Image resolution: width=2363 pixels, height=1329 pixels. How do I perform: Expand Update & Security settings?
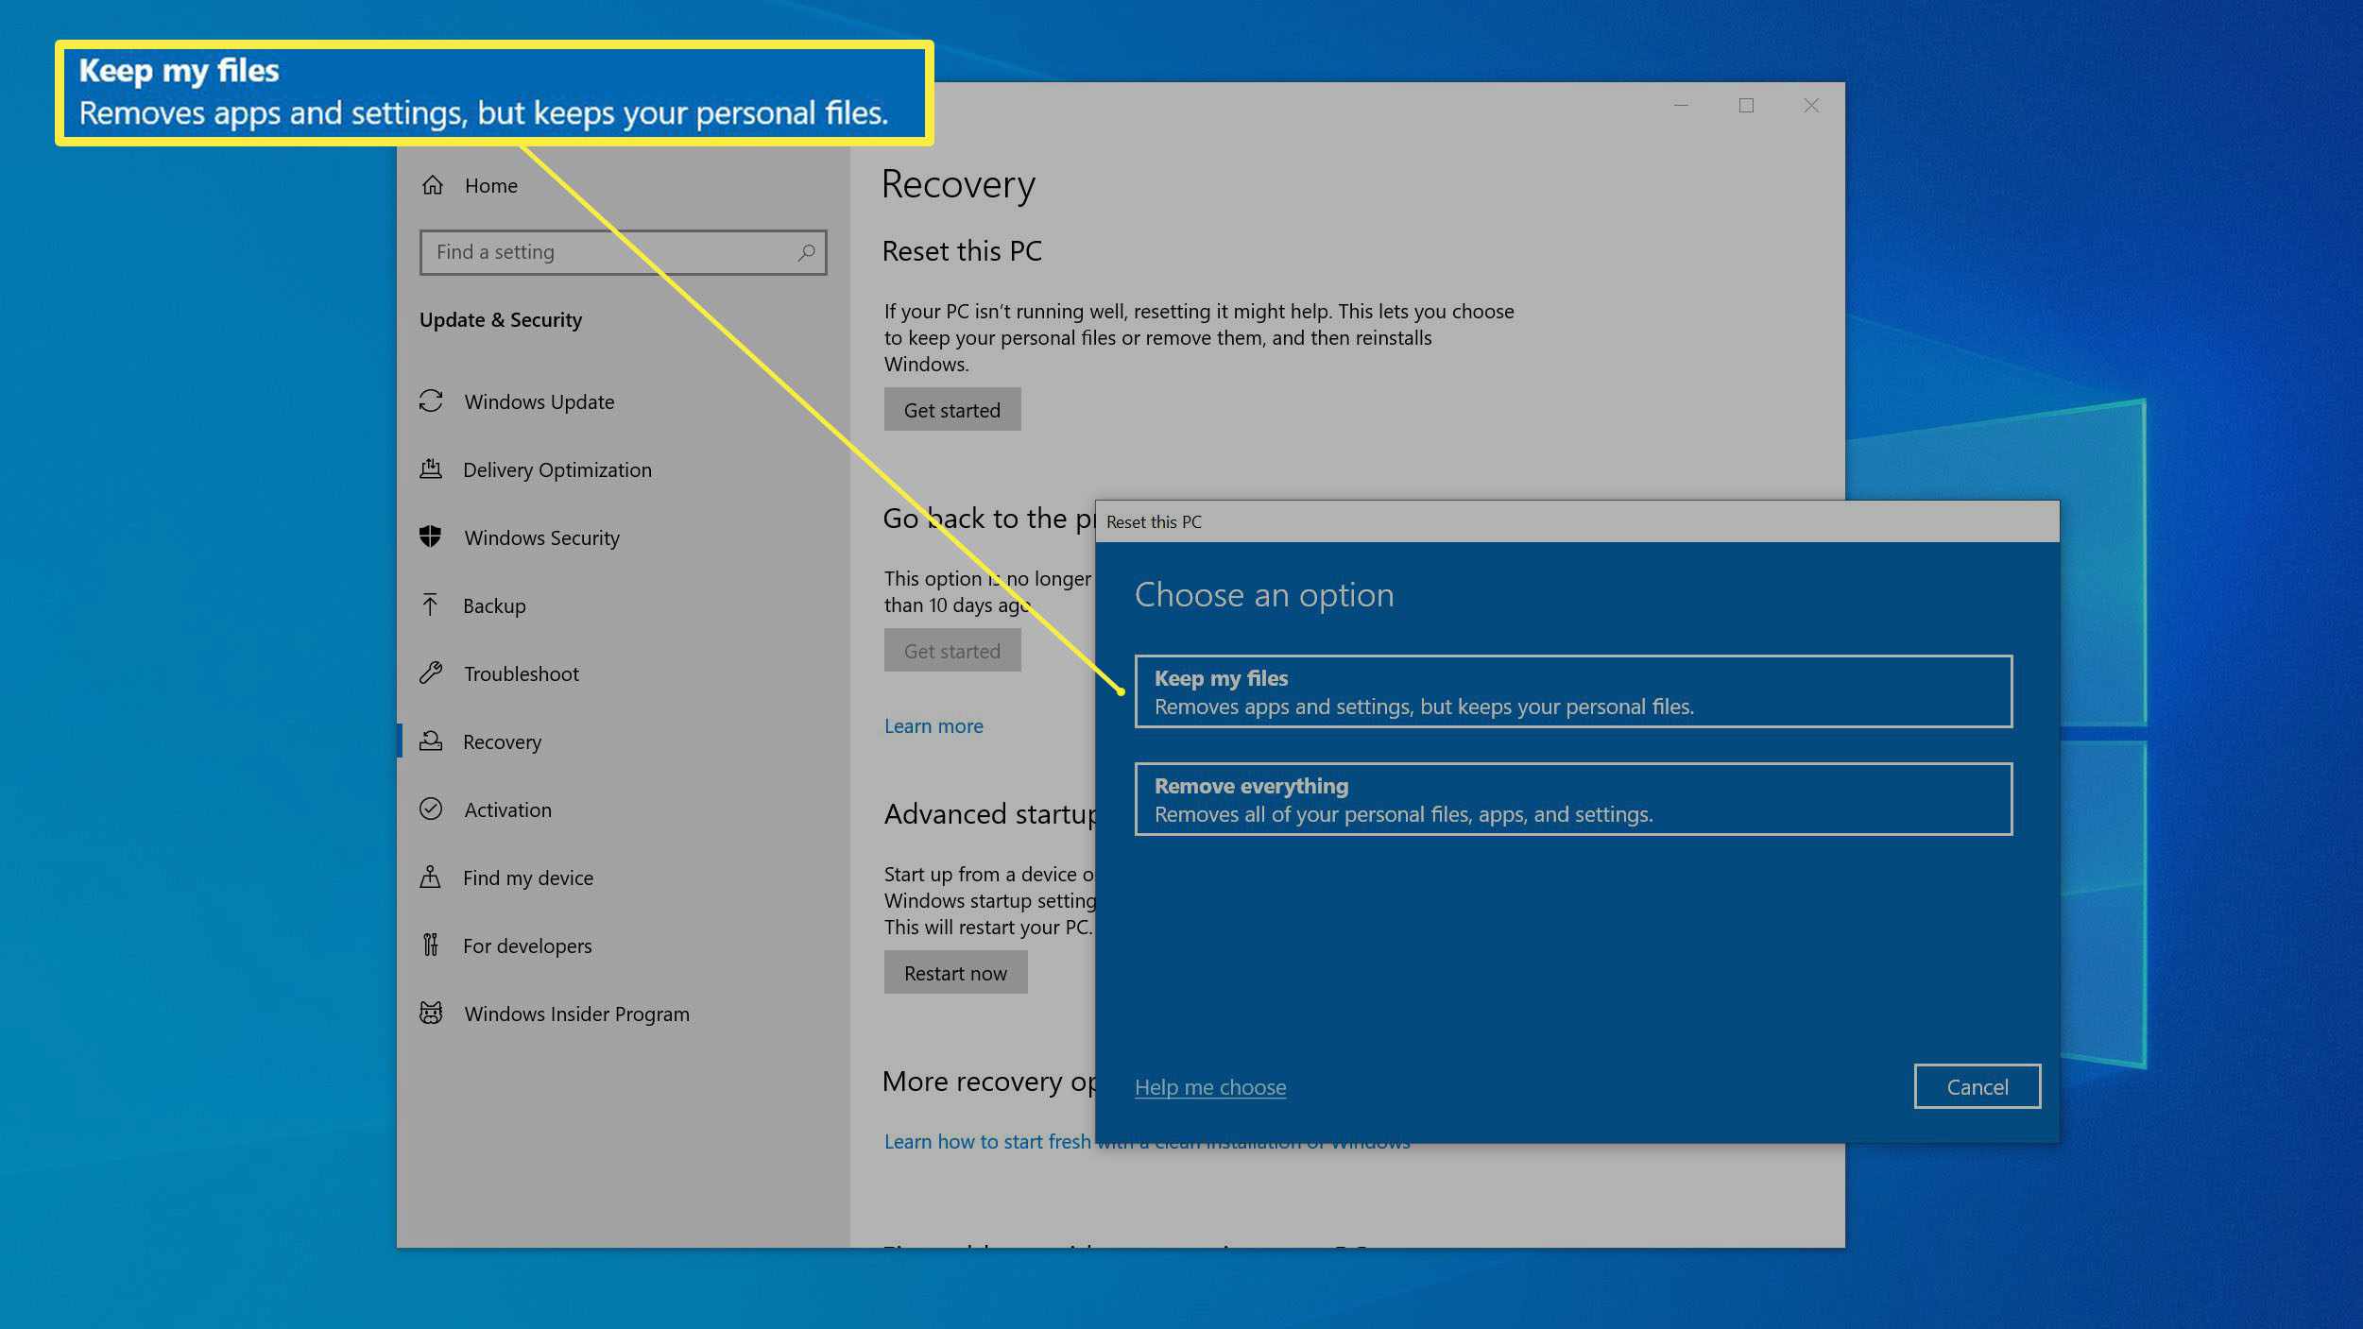[498, 318]
